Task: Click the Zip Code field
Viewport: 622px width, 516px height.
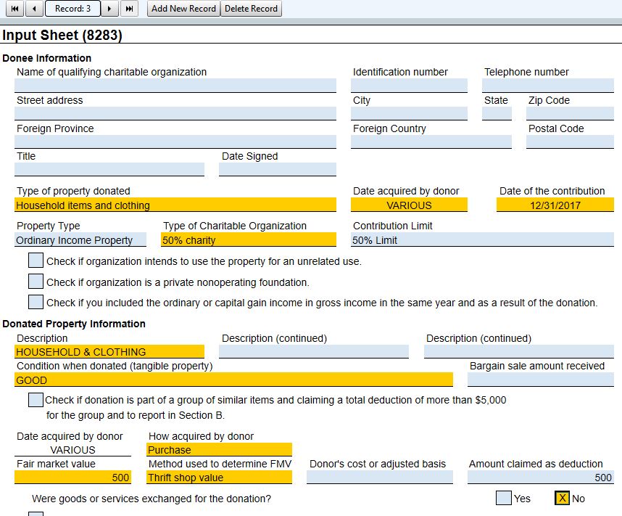Action: [x=570, y=113]
